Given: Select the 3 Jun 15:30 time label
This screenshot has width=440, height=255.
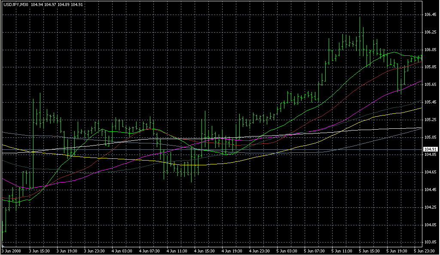Looking at the screenshot, I should coord(40,250).
